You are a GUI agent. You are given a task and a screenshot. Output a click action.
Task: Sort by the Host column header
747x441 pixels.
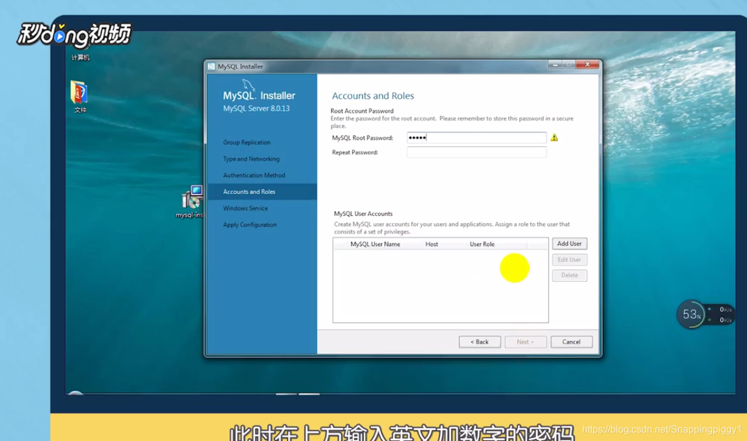(445, 244)
